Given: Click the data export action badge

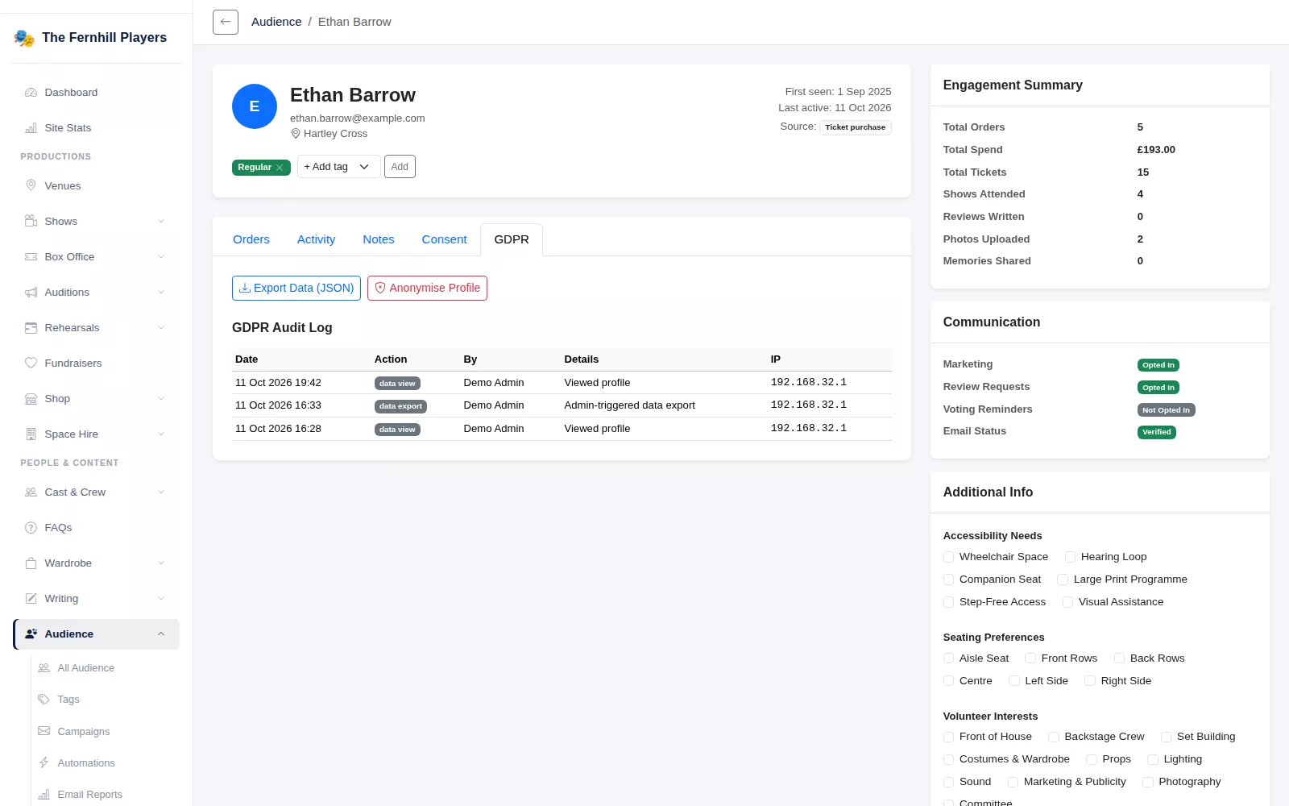Looking at the screenshot, I should tap(400, 406).
